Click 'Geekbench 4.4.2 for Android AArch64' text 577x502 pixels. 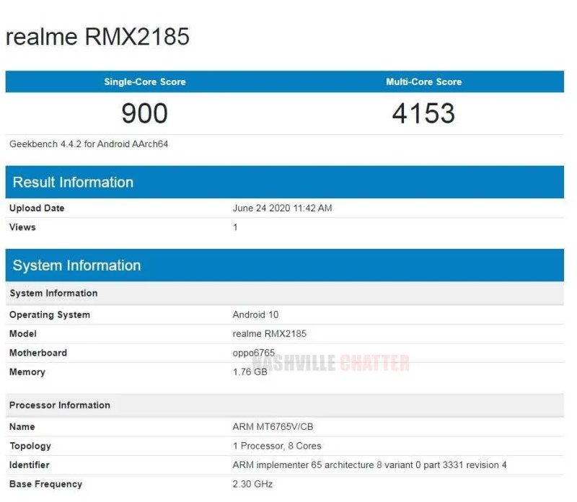(89, 144)
